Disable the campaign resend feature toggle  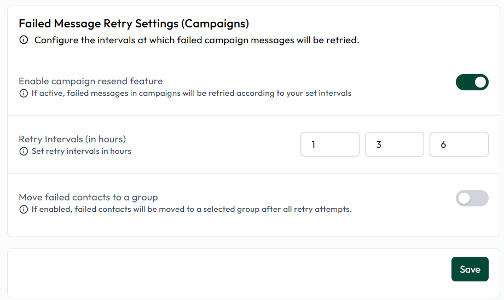[472, 82]
